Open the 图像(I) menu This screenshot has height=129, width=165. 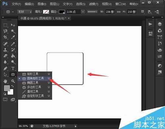[42, 4]
